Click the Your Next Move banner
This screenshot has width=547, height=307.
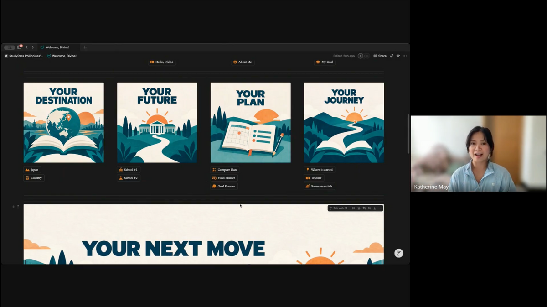pos(204,234)
